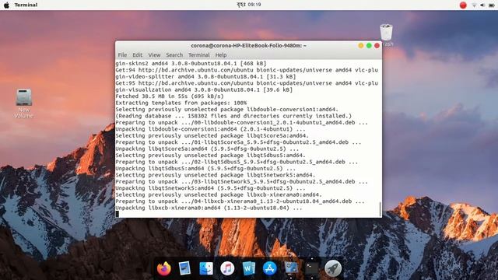The width and height of the screenshot is (498, 280).
Task: Click the Terminal icon in the dock
Action: (312, 268)
